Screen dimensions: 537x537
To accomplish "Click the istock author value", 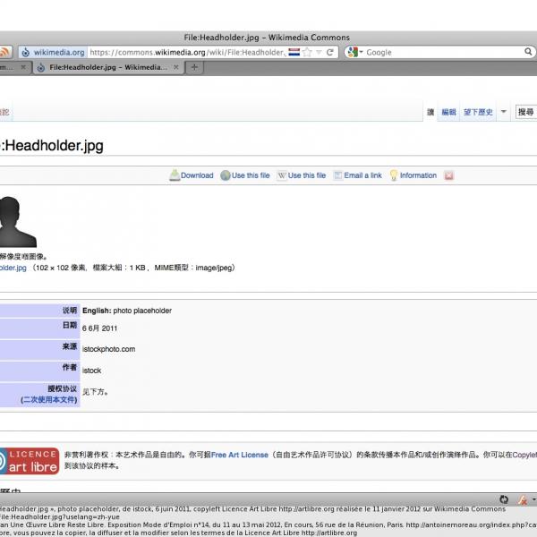I will tap(91, 371).
